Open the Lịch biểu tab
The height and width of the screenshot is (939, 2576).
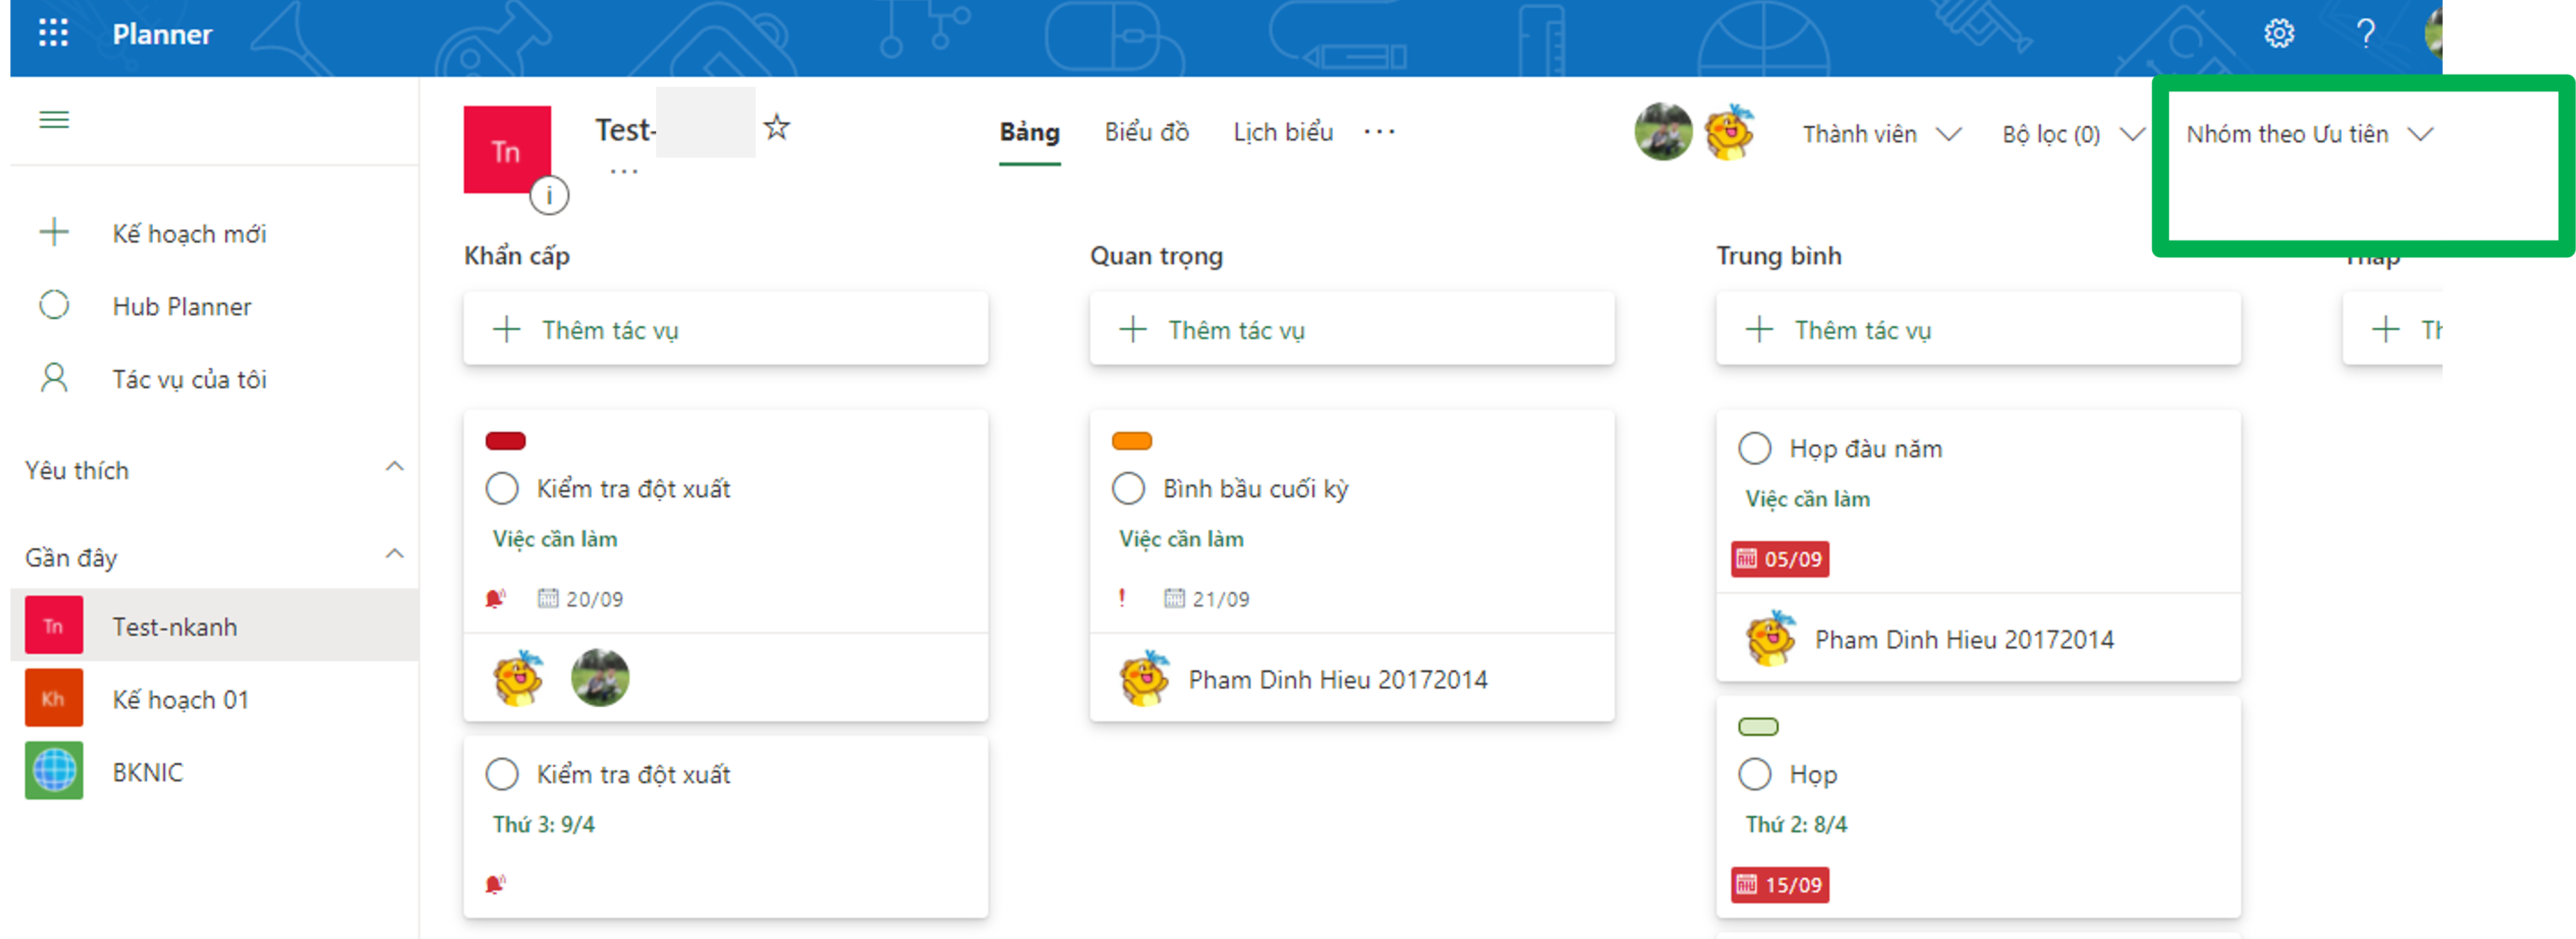(x=1282, y=132)
